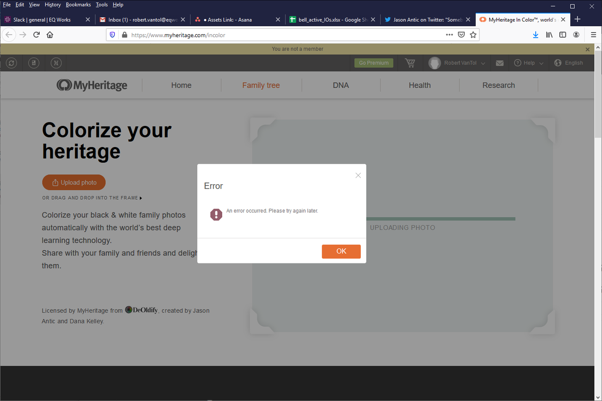This screenshot has width=602, height=401.
Task: Open the downloads arrow icon
Action: point(536,35)
